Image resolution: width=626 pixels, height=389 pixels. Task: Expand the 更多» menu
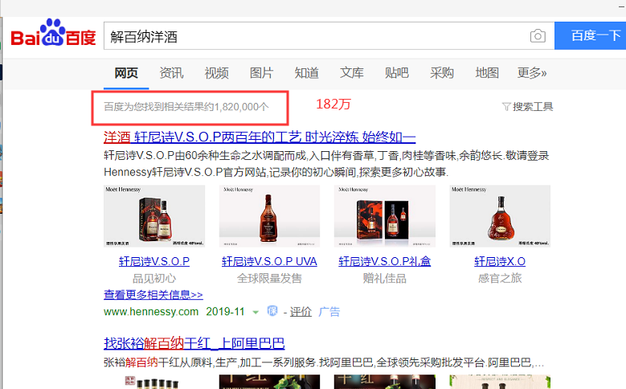tap(532, 72)
